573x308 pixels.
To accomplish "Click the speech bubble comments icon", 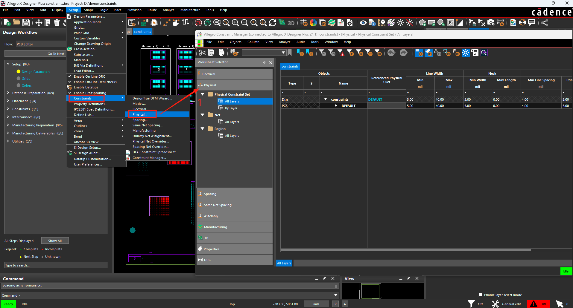I will (532, 22).
